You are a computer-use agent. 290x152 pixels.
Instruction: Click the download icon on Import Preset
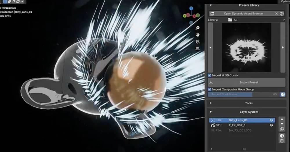211,82
